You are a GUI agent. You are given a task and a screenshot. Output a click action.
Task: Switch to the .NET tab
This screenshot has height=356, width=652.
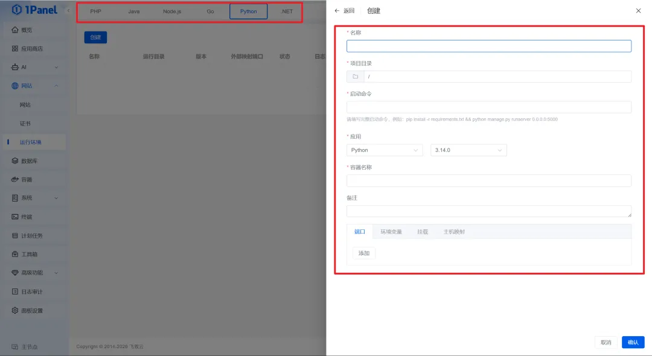[x=287, y=11]
